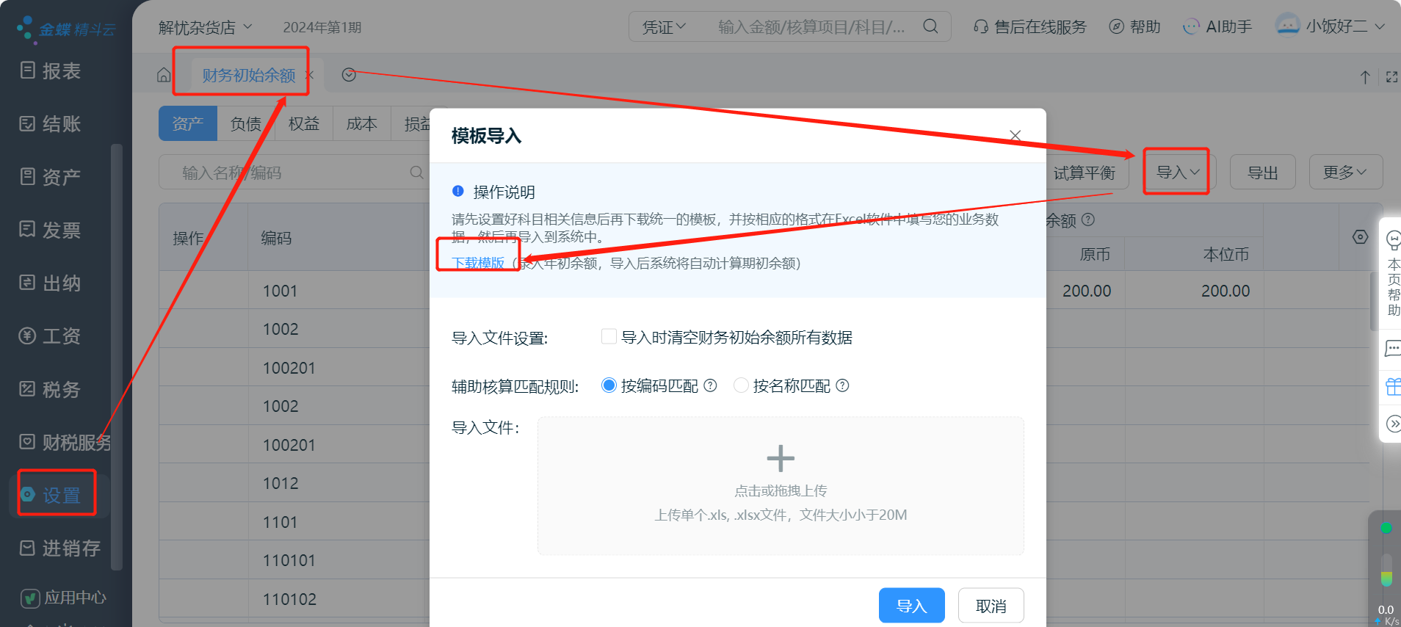Click the upload plus icon area
Screen dimensions: 1401x627
tap(780, 459)
